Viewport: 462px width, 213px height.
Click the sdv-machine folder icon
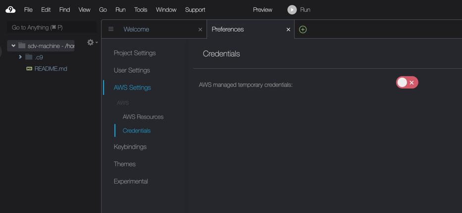22,45
